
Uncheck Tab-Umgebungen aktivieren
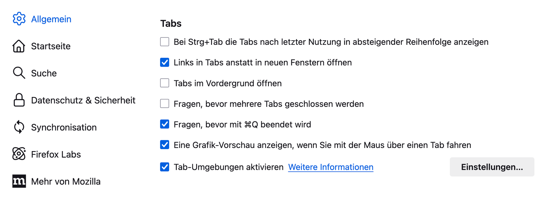165,167
